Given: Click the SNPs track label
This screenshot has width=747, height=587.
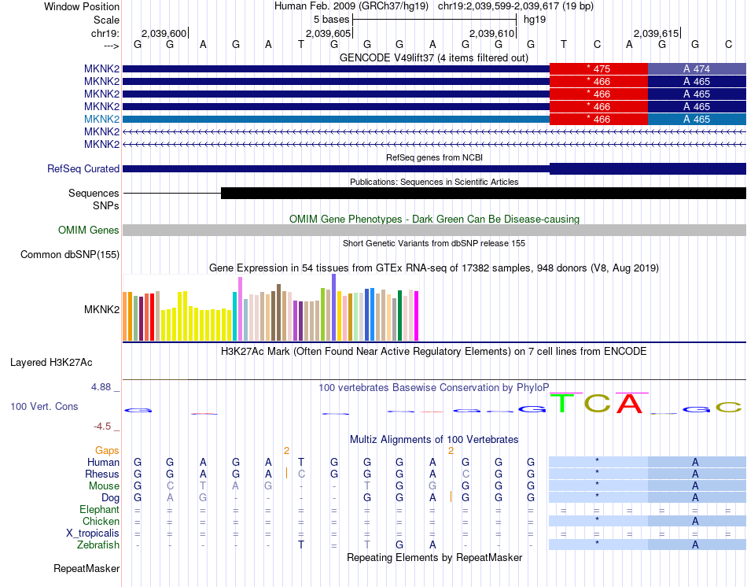Looking at the screenshot, I should coord(106,205).
